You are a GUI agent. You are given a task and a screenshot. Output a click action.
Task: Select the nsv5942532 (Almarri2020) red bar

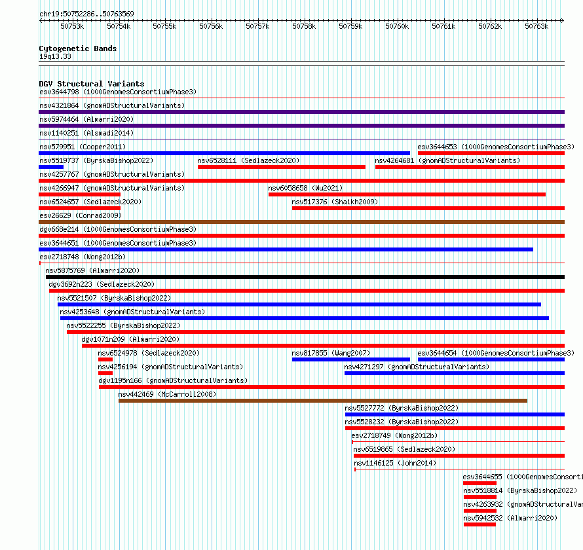tap(480, 524)
